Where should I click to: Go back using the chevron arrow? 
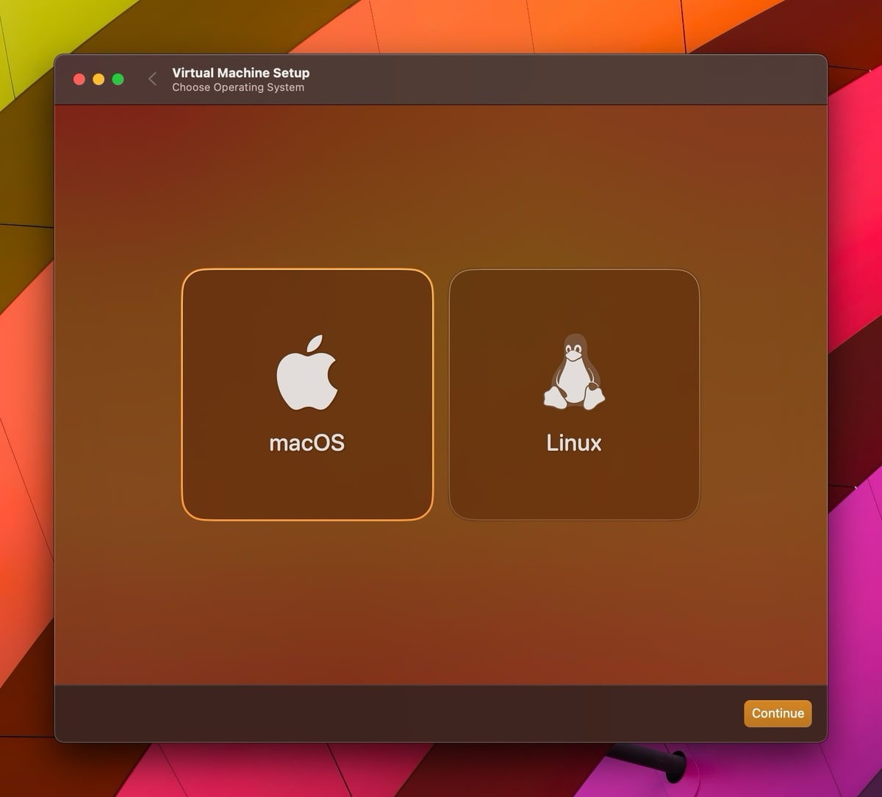point(152,79)
